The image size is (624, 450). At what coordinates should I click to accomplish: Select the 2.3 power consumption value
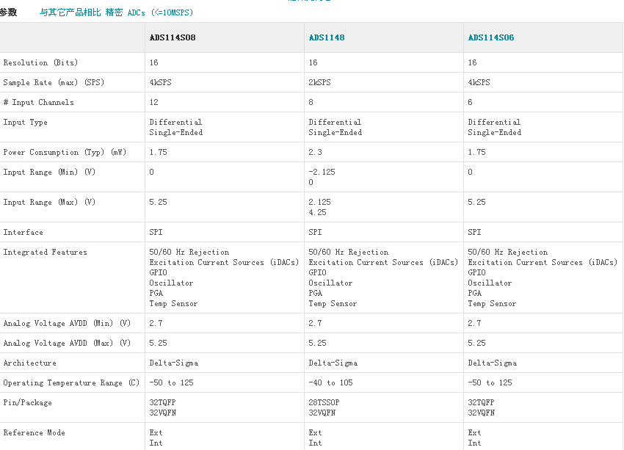(x=315, y=152)
